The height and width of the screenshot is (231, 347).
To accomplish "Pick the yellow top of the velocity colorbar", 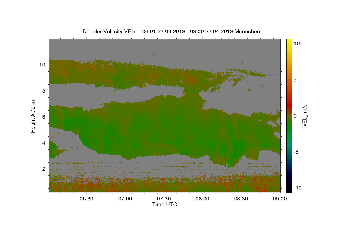I will [x=289, y=42].
